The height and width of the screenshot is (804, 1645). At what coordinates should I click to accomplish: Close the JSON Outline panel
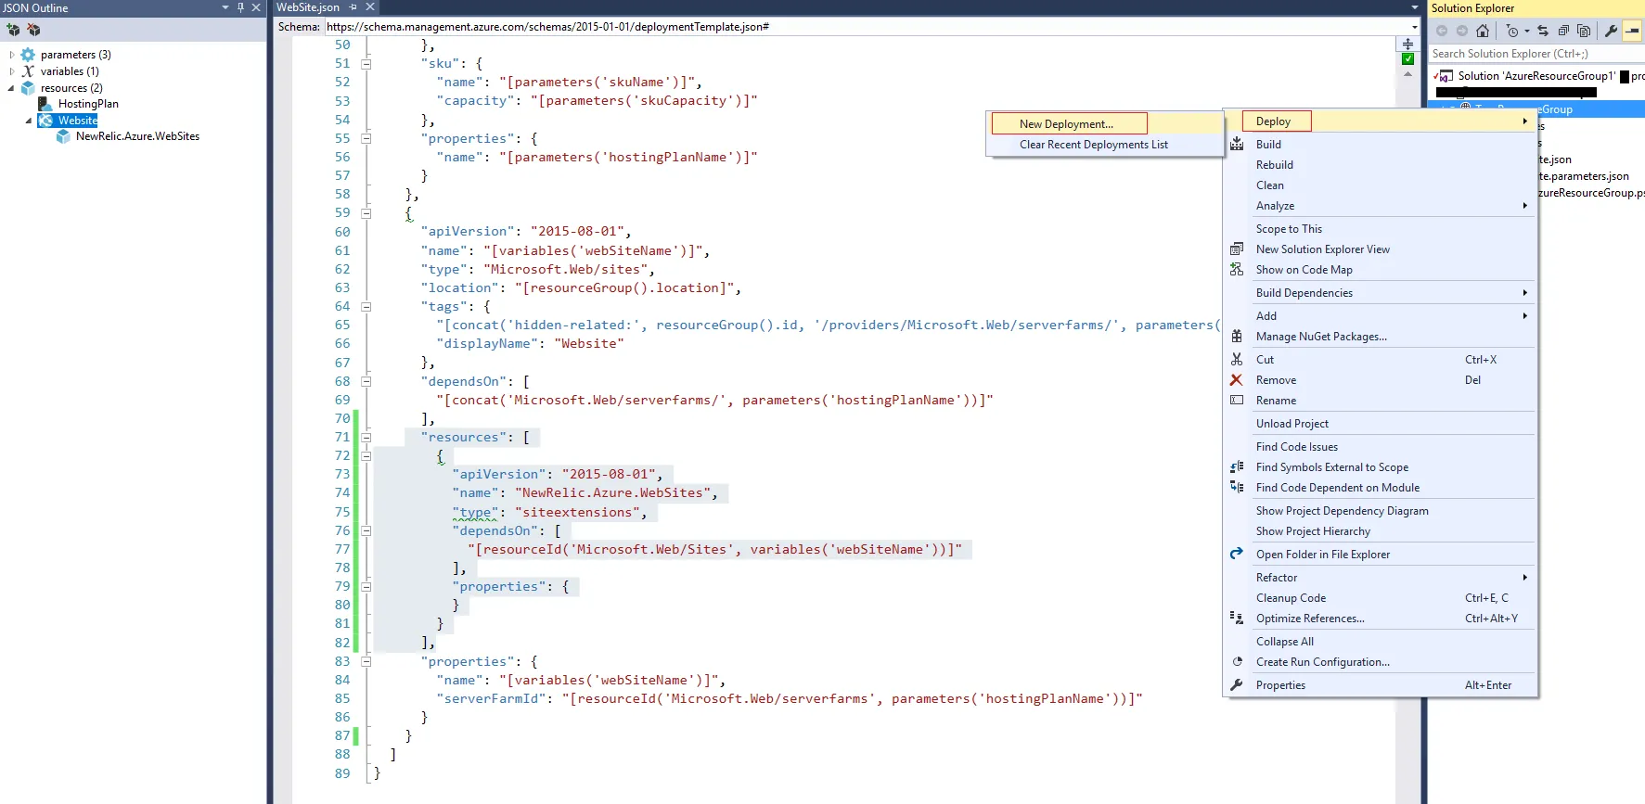256,7
